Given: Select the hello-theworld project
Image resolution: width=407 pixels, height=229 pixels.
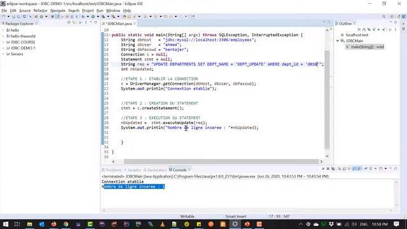Looking at the screenshot, I should [x=23, y=36].
